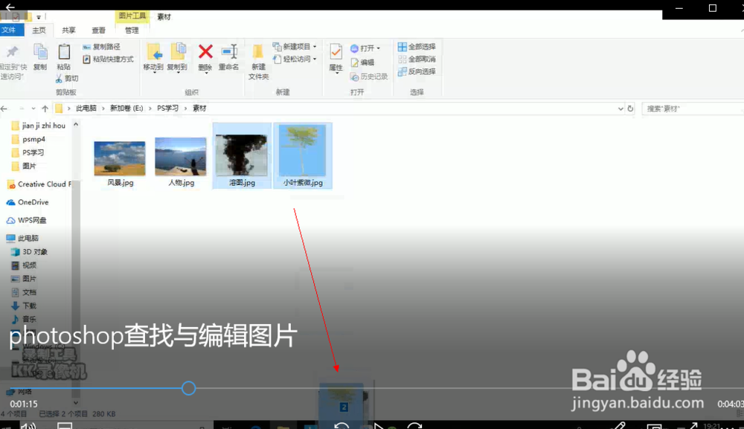Screen dimensions: 744x429
Task: Switch to the View (查看) ribbon tab
Action: (98, 30)
